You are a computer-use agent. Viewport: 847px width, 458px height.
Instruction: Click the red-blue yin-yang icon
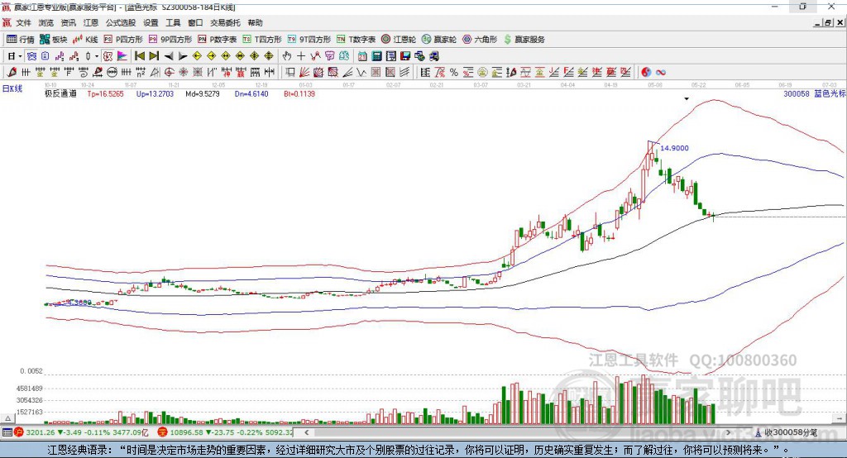tap(646, 72)
